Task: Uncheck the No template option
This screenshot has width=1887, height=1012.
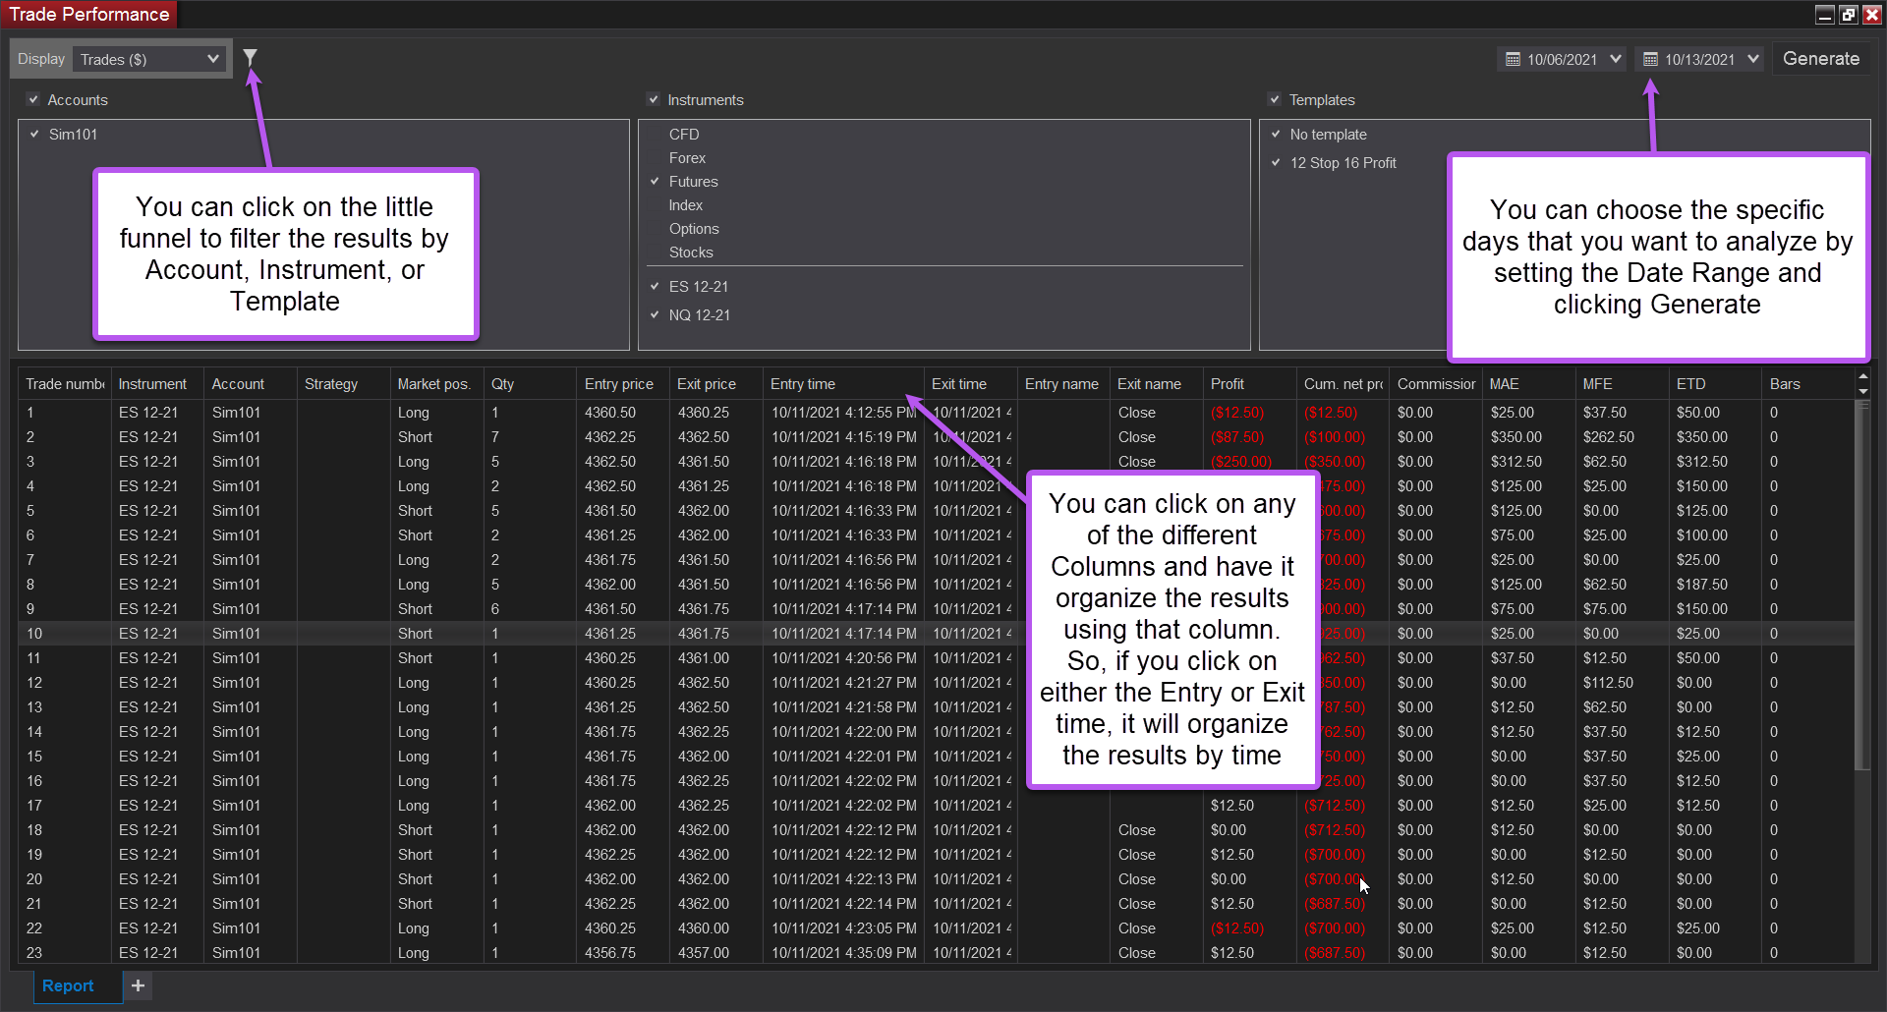Action: point(1276,134)
